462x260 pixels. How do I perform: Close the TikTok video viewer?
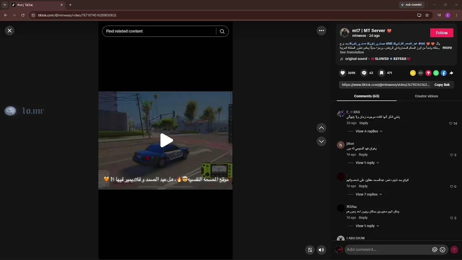pos(10,31)
